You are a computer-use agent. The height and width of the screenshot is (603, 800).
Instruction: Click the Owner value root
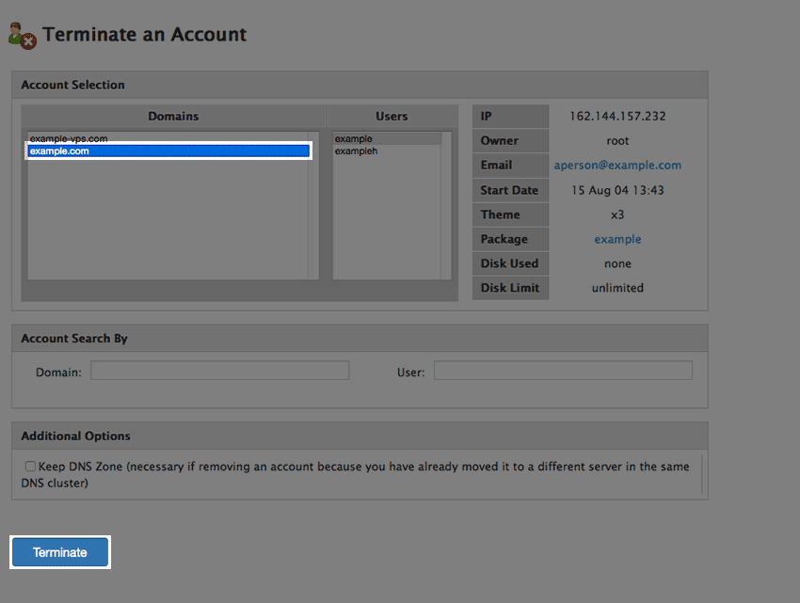(x=616, y=140)
